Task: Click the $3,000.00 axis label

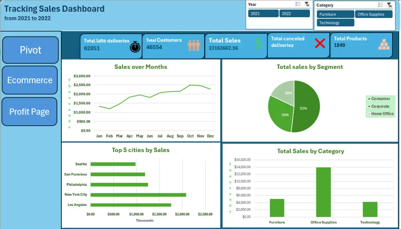Action: click(x=82, y=76)
